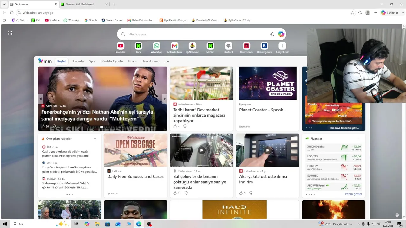Open the Gündelik Oyunlar tab
The image size is (406, 228).
click(x=112, y=61)
